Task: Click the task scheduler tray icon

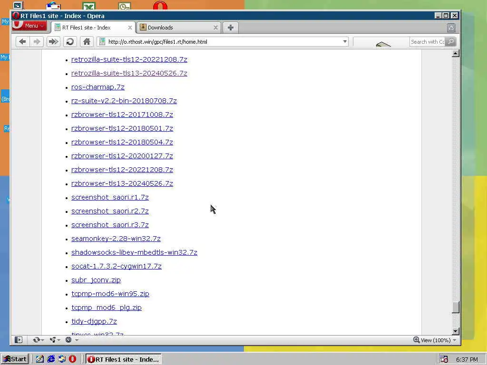Action: (444, 359)
